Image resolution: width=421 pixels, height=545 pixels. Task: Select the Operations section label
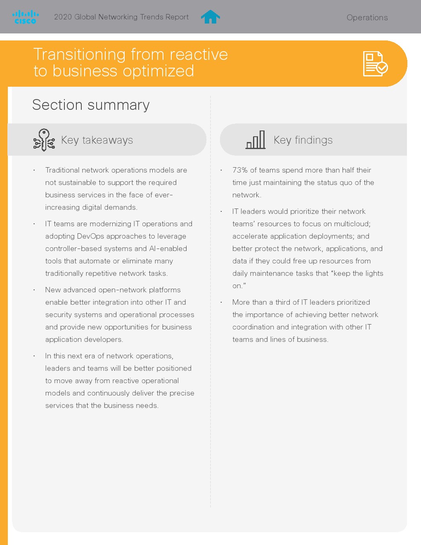(367, 17)
